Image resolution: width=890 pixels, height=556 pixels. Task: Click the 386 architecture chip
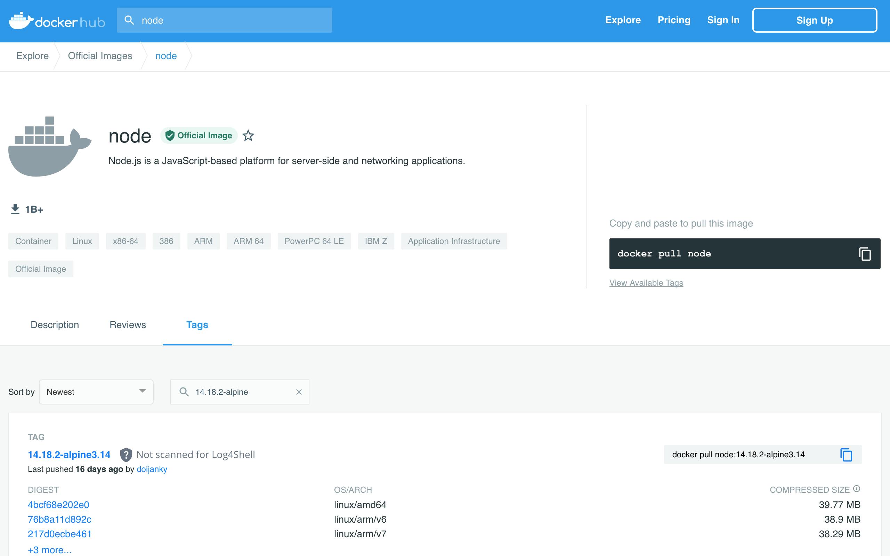coord(166,241)
